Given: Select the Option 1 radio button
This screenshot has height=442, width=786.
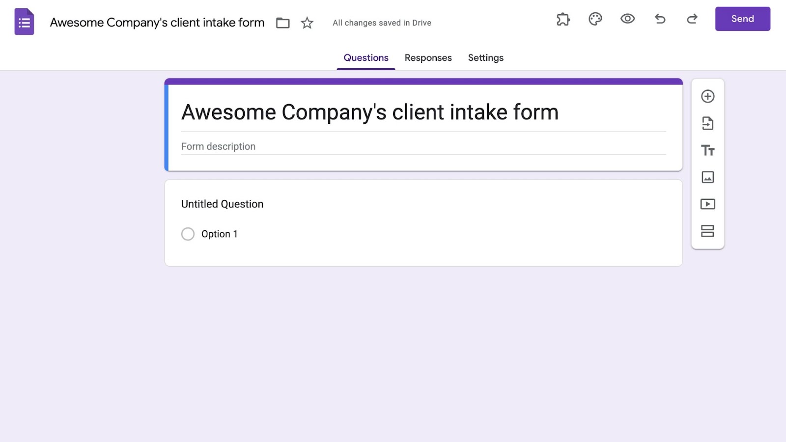Looking at the screenshot, I should click(188, 234).
